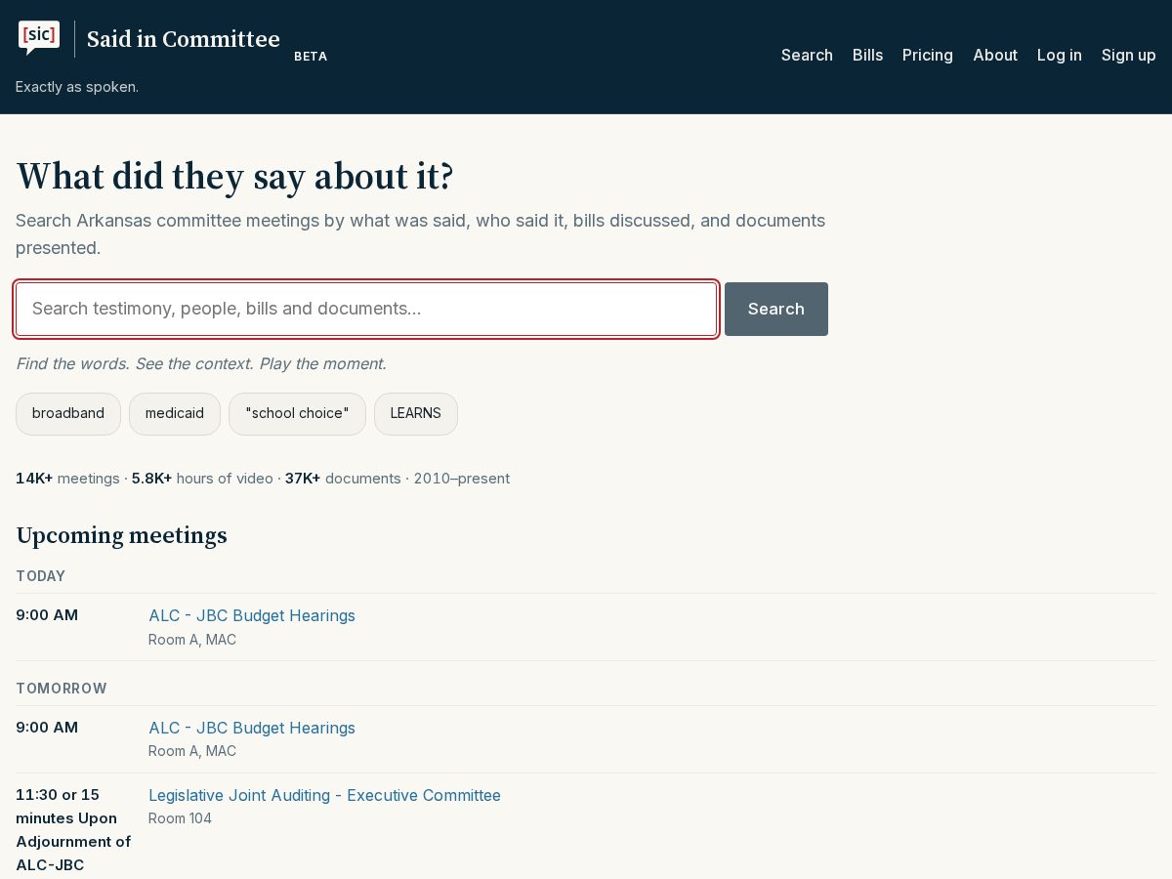Click Sign up in header
The image size is (1172, 879).
click(x=1129, y=55)
